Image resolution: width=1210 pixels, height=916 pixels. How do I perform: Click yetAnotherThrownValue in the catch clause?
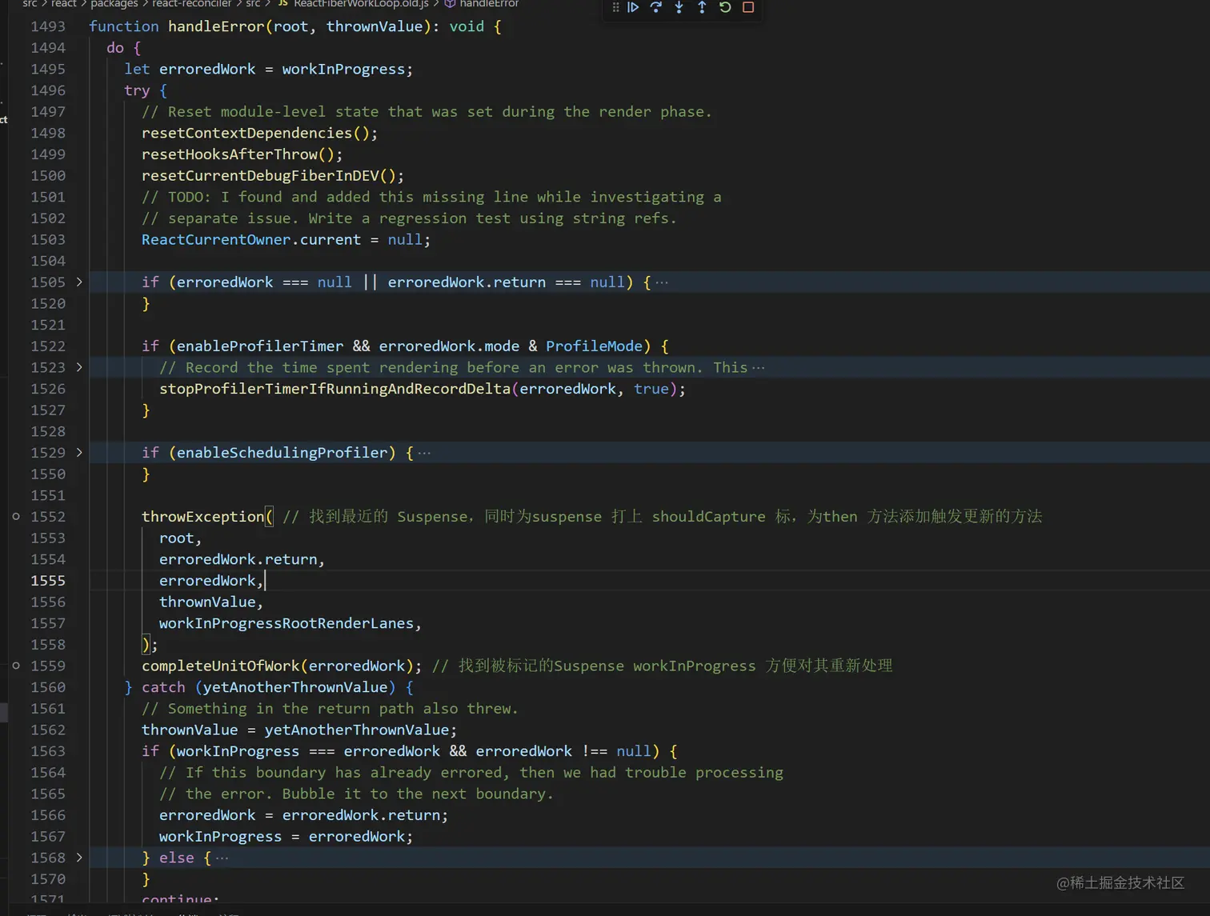coord(295,687)
